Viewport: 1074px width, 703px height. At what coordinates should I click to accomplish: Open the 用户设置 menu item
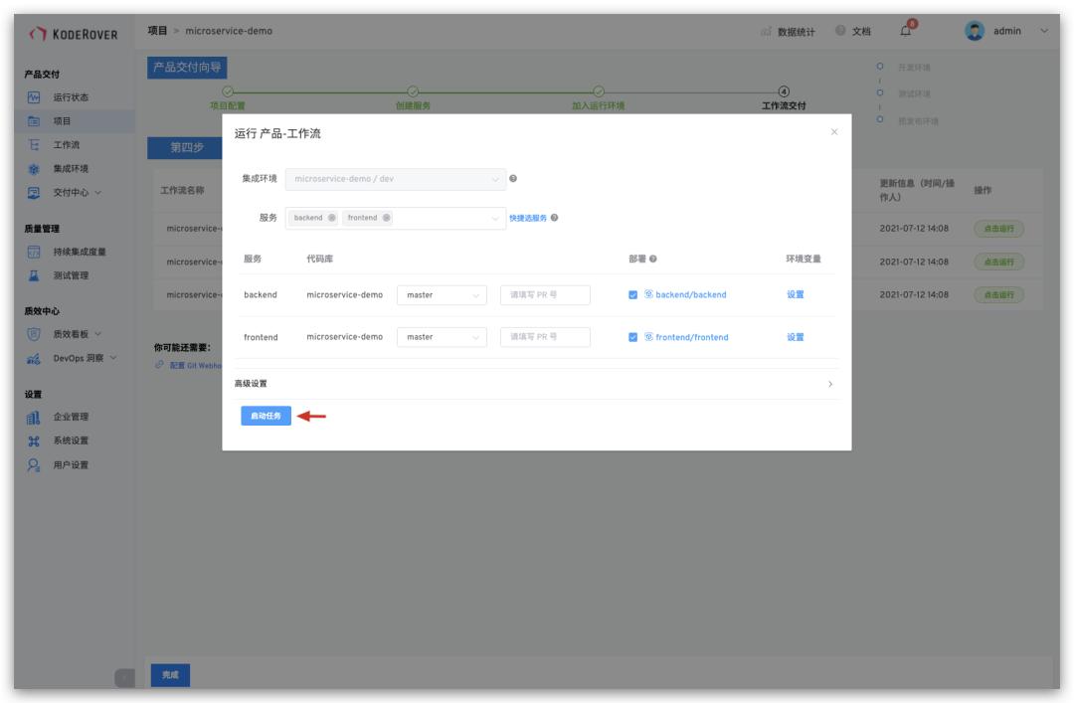click(x=71, y=465)
